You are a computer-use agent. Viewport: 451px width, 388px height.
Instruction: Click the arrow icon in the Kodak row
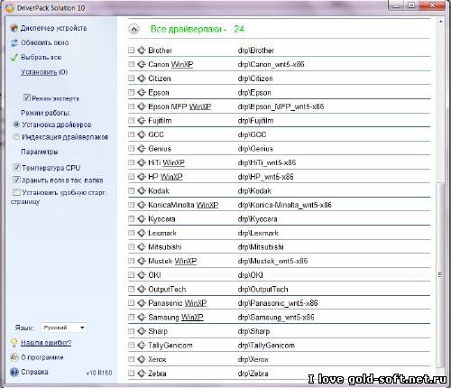tap(142, 190)
